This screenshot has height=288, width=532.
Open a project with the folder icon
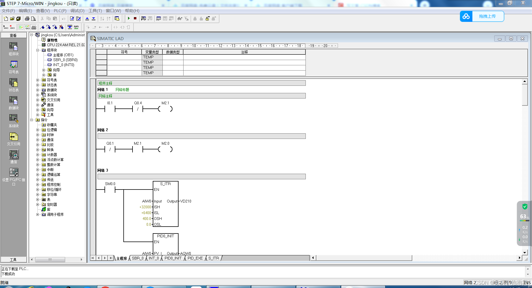pyautogui.click(x=12, y=19)
